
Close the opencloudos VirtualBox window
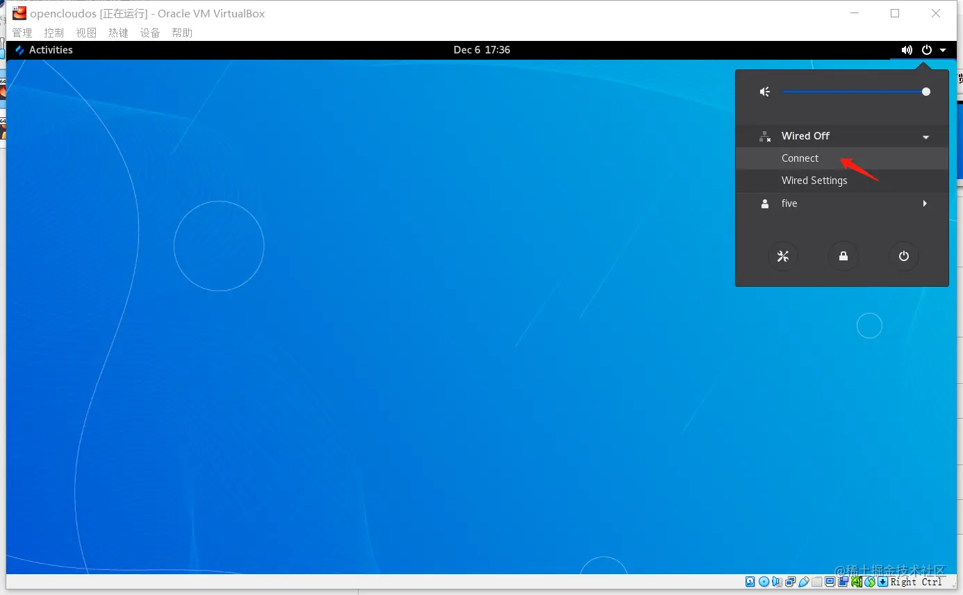coord(936,13)
